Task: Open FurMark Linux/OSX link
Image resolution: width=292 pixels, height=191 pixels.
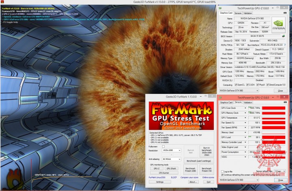Action: pyautogui.click(x=157, y=177)
